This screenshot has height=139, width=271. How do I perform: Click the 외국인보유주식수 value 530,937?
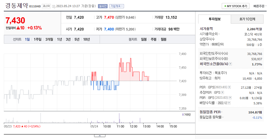257,59
